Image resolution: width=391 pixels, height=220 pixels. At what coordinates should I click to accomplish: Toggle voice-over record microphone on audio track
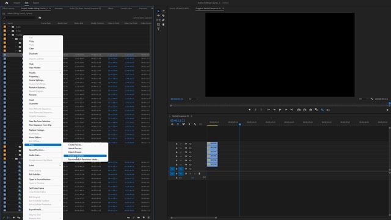click(199, 174)
